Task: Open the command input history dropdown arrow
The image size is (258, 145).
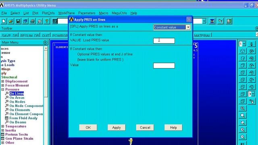Action: click(x=204, y=21)
